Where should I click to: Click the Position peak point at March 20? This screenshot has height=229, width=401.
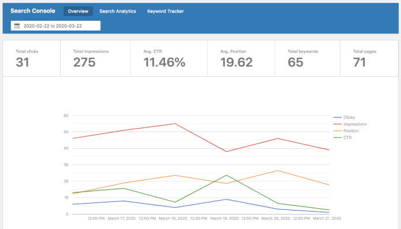(x=278, y=171)
